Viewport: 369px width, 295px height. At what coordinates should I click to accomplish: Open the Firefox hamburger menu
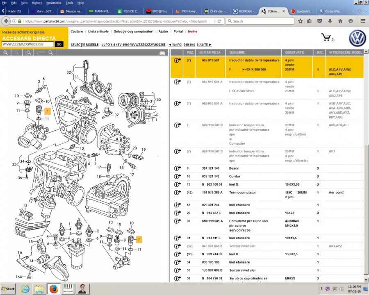click(x=363, y=21)
